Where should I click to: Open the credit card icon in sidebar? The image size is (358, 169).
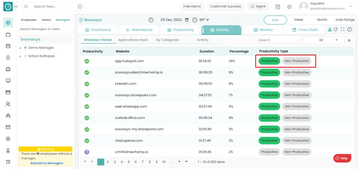point(8,92)
